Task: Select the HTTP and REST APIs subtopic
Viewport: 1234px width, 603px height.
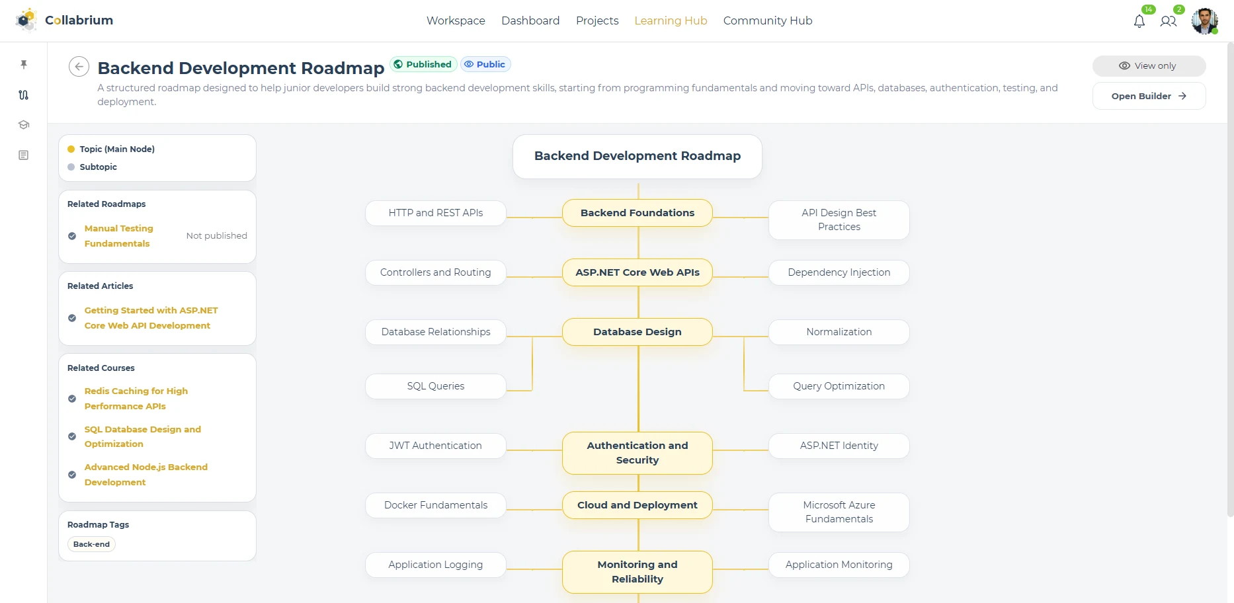Action: (x=436, y=213)
